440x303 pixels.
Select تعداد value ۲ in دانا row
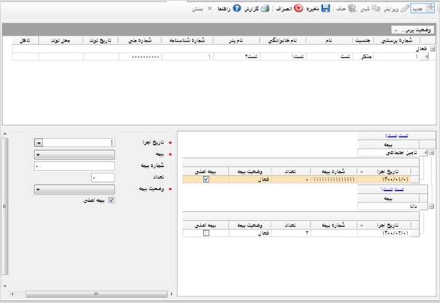tap(290, 233)
